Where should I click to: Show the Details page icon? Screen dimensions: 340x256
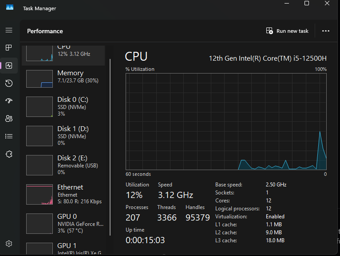(x=9, y=136)
